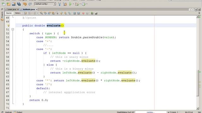Collapse the evaluate method code fold
The image size is (202, 113).
[x=13, y=30]
